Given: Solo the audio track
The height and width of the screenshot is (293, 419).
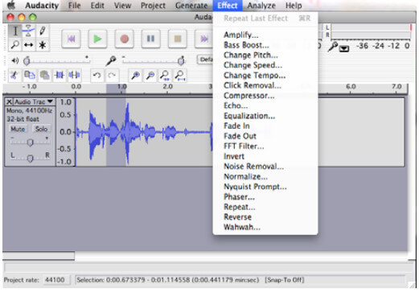Looking at the screenshot, I should tap(41, 129).
